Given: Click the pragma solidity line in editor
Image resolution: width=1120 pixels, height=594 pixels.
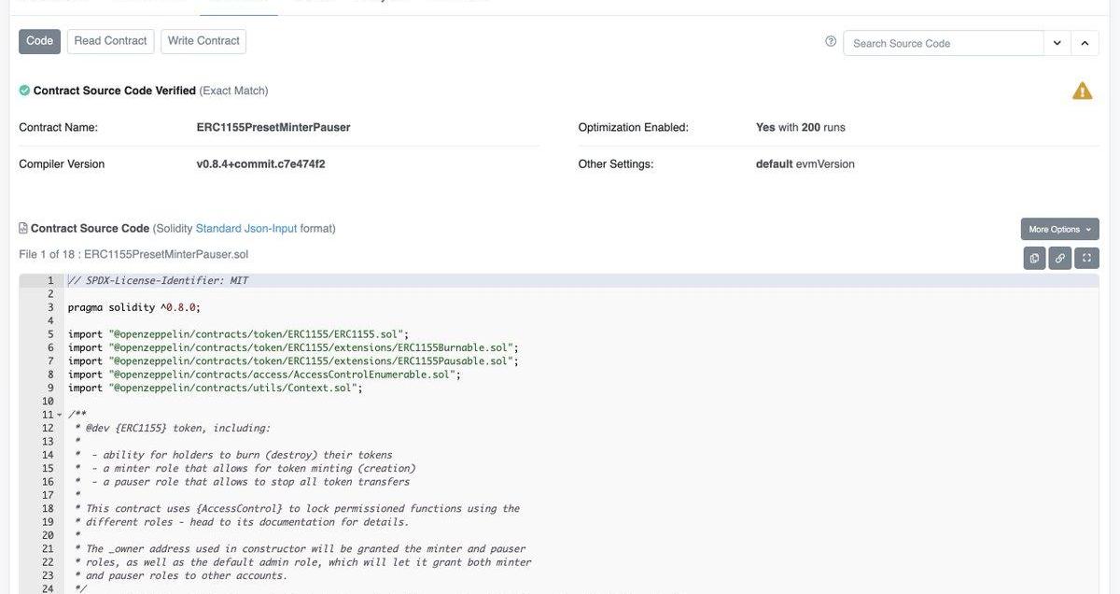Looking at the screenshot, I should coord(134,307).
